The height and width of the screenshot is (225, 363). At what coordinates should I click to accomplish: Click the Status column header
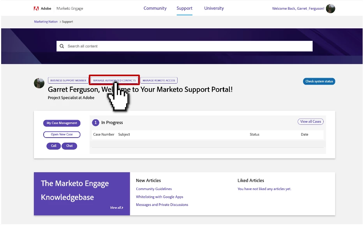coord(254,134)
